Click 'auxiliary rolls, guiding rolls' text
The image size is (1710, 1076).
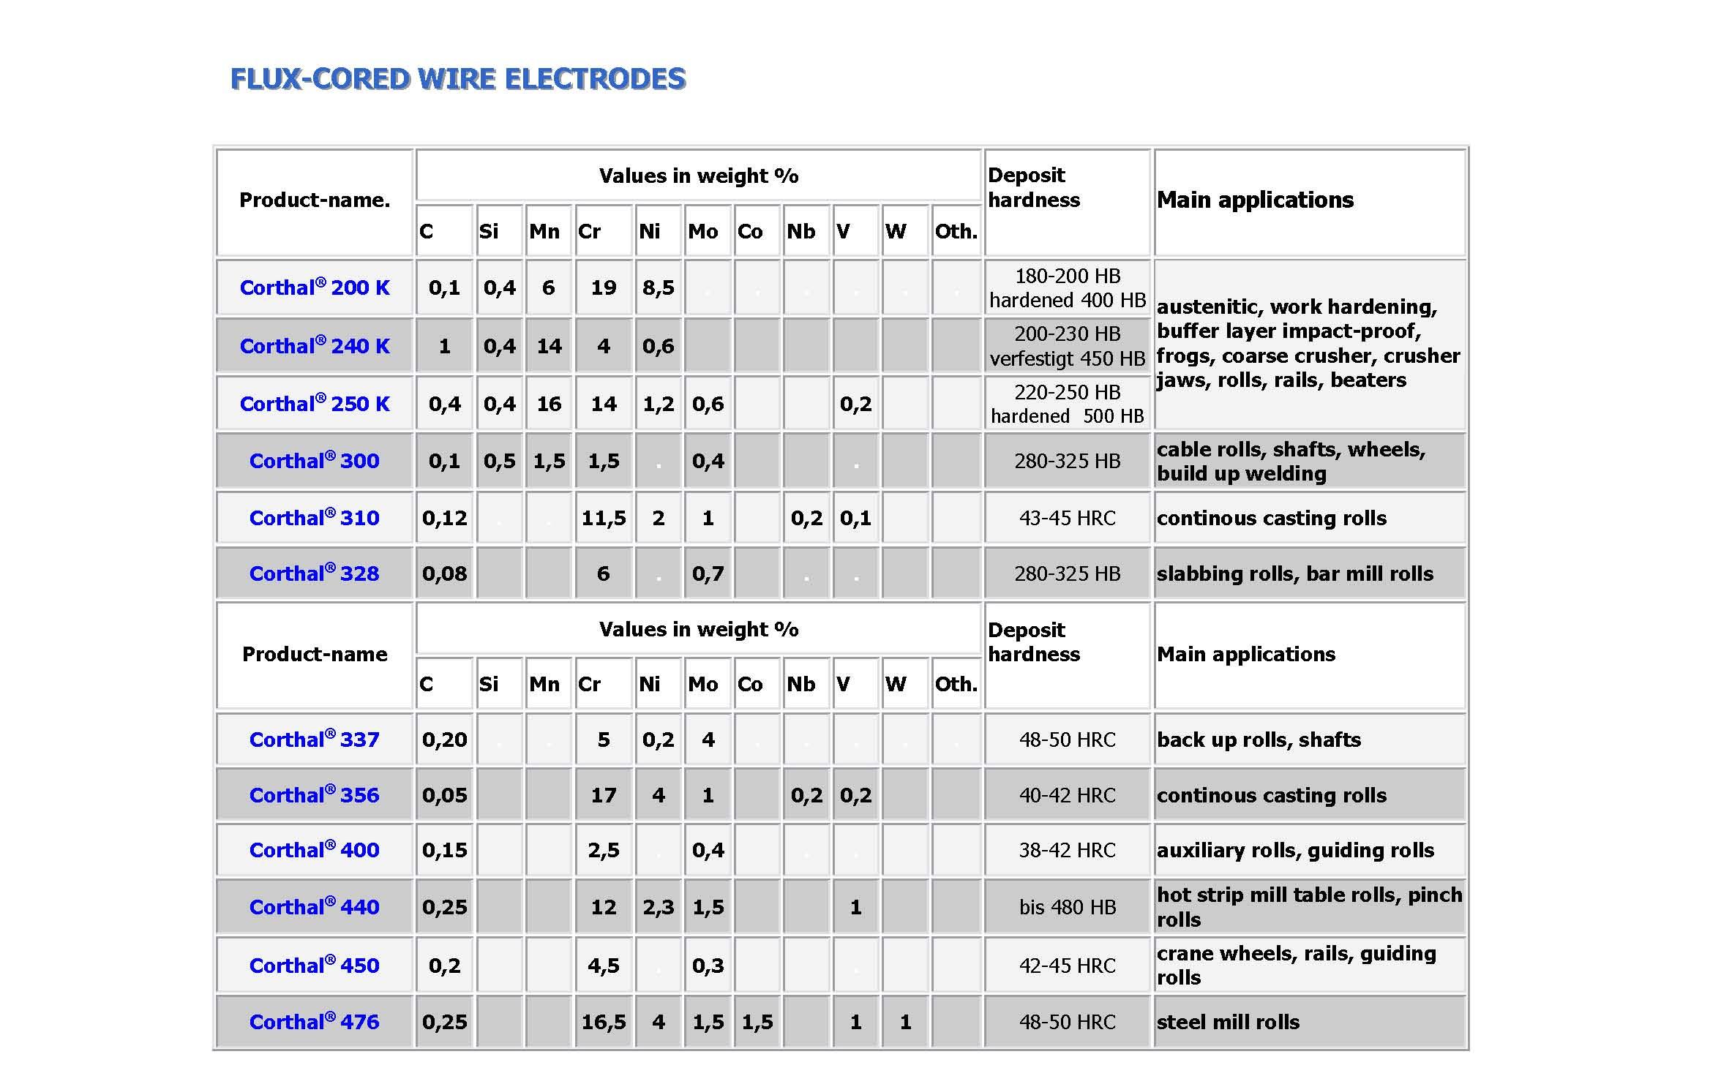[1295, 850]
